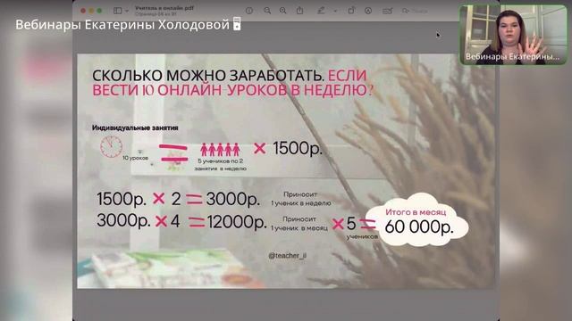This screenshot has width=572, height=321.
Task: Select the highlight pen tool
Action: (321, 11)
